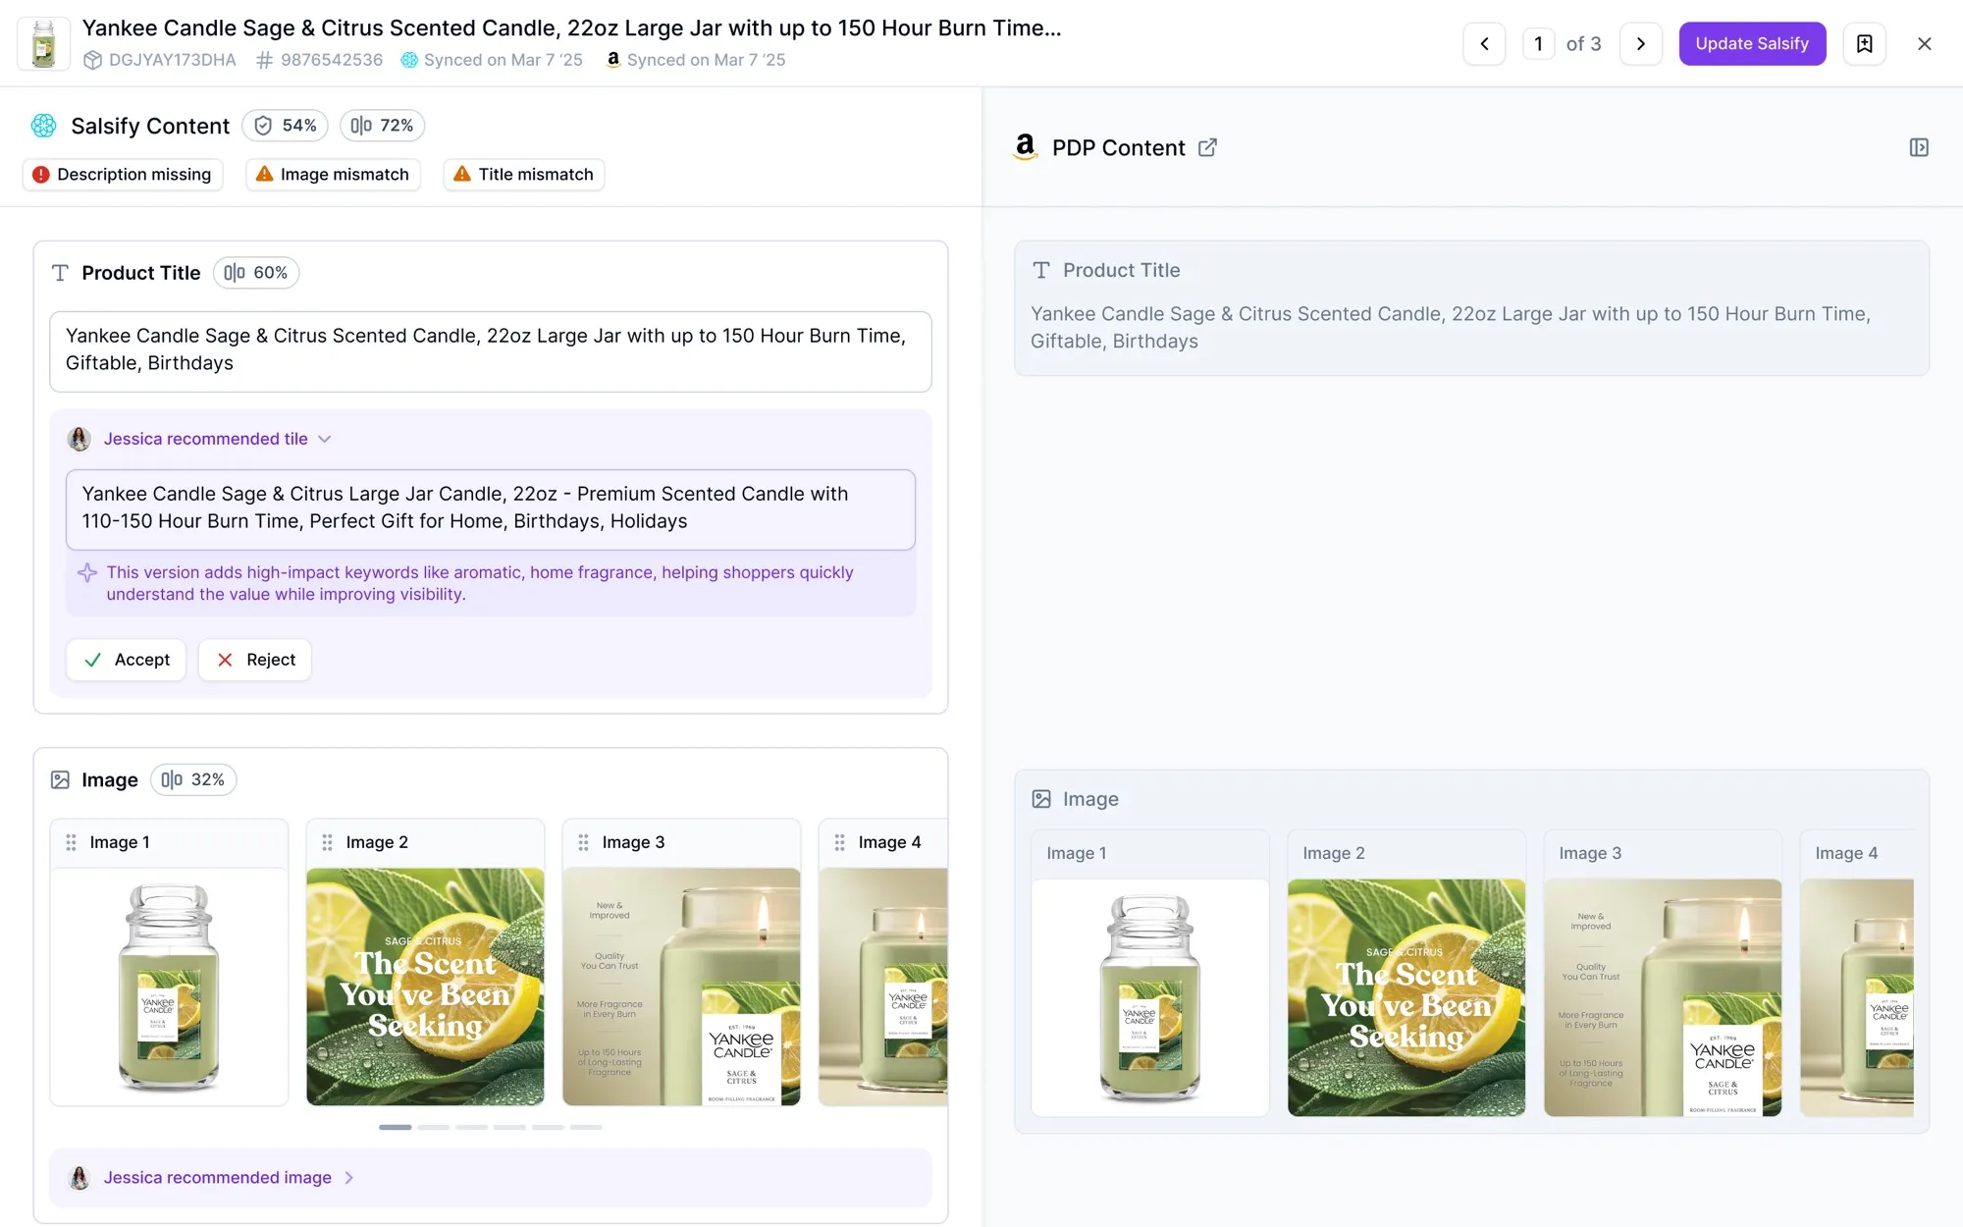This screenshot has height=1227, width=1963.
Task: Click the PDP product title text
Action: (x=1451, y=327)
